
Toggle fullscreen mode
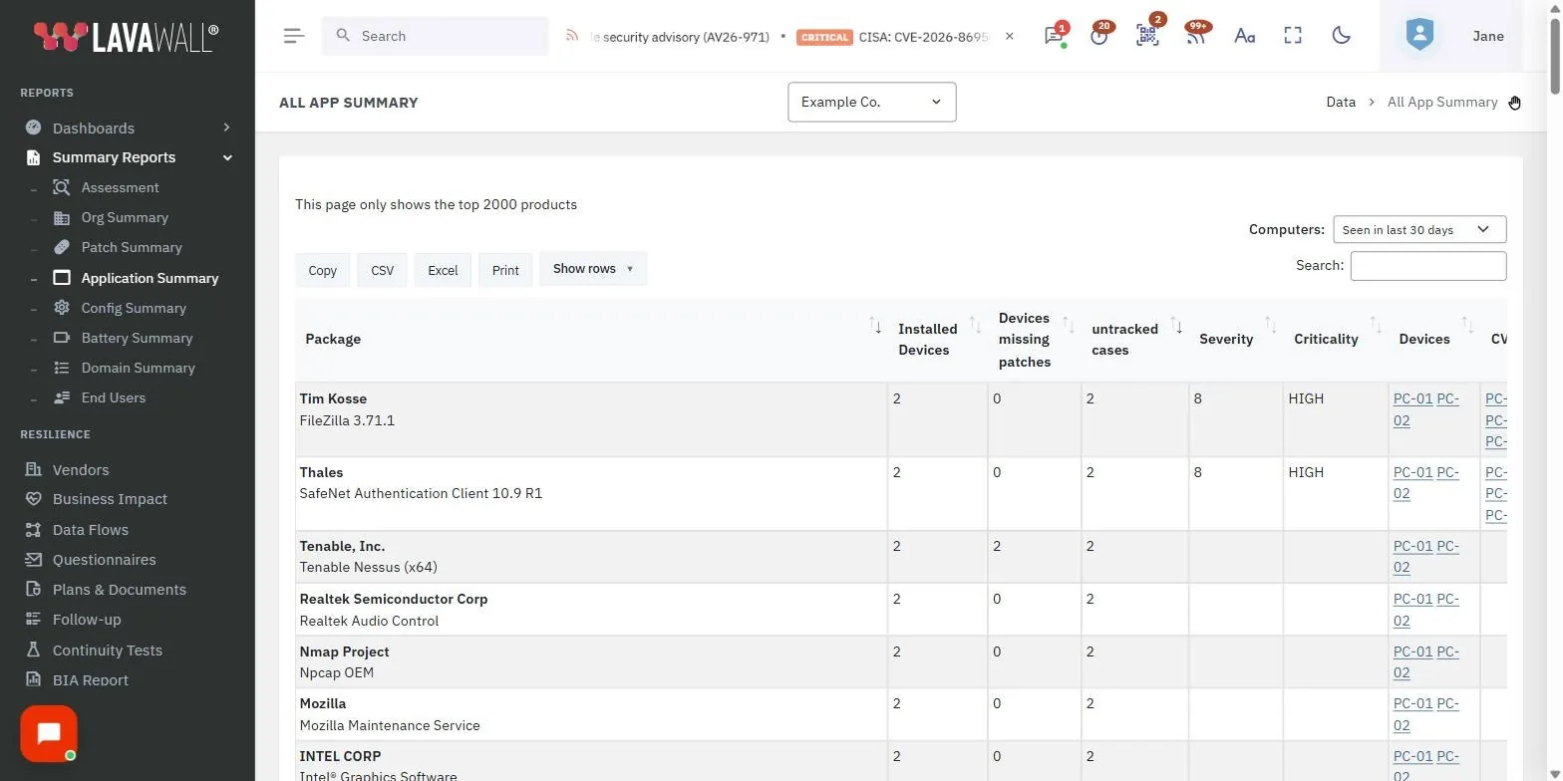click(1293, 36)
